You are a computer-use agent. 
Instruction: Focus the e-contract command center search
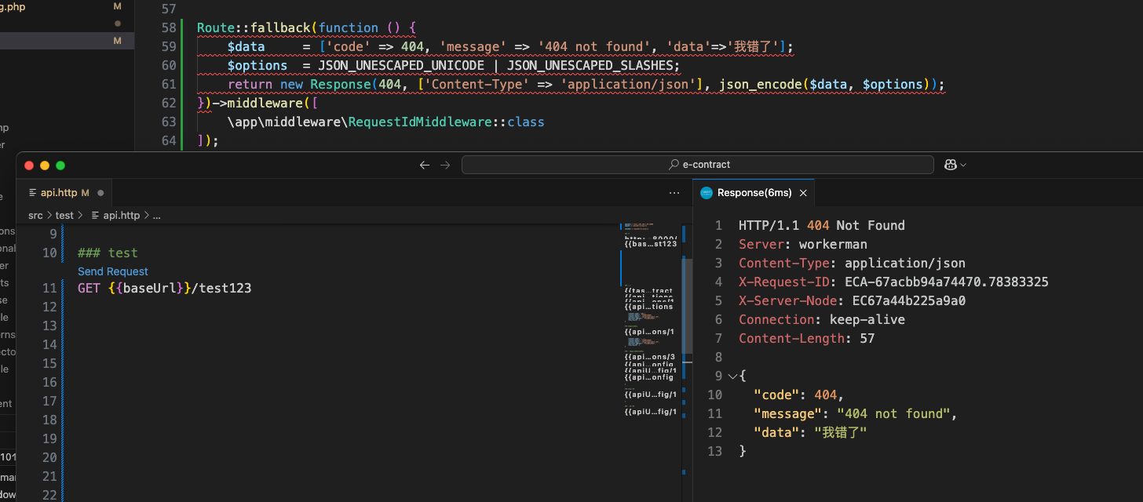[x=697, y=165]
